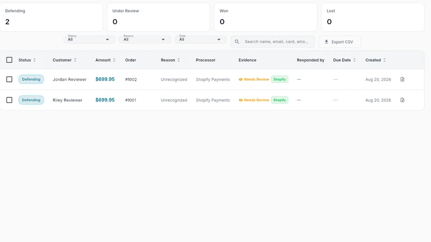The width and height of the screenshot is (431, 242).
Task: Expand the Reason filter dropdown
Action: (145, 39)
